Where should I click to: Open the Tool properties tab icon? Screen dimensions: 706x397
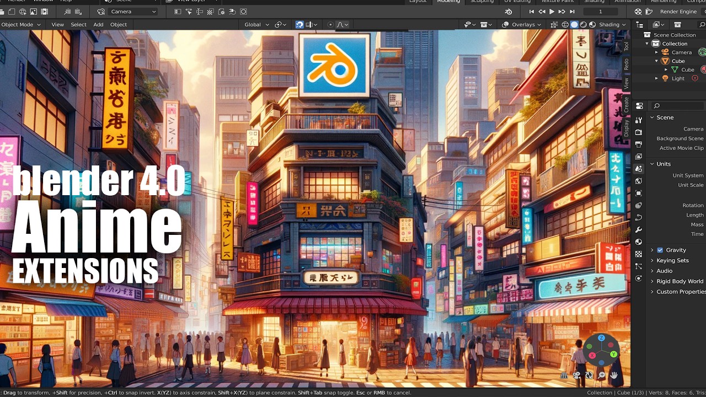click(639, 120)
